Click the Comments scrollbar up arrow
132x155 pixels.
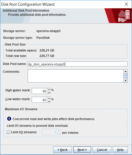pos(126,71)
